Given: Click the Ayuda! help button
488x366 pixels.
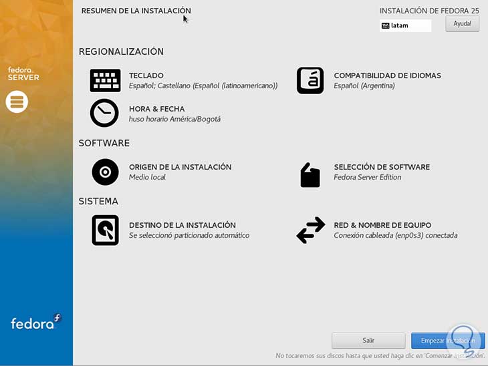Looking at the screenshot, I should coord(462,23).
